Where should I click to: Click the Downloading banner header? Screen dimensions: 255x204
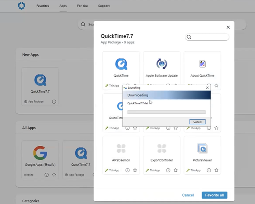click(167, 95)
